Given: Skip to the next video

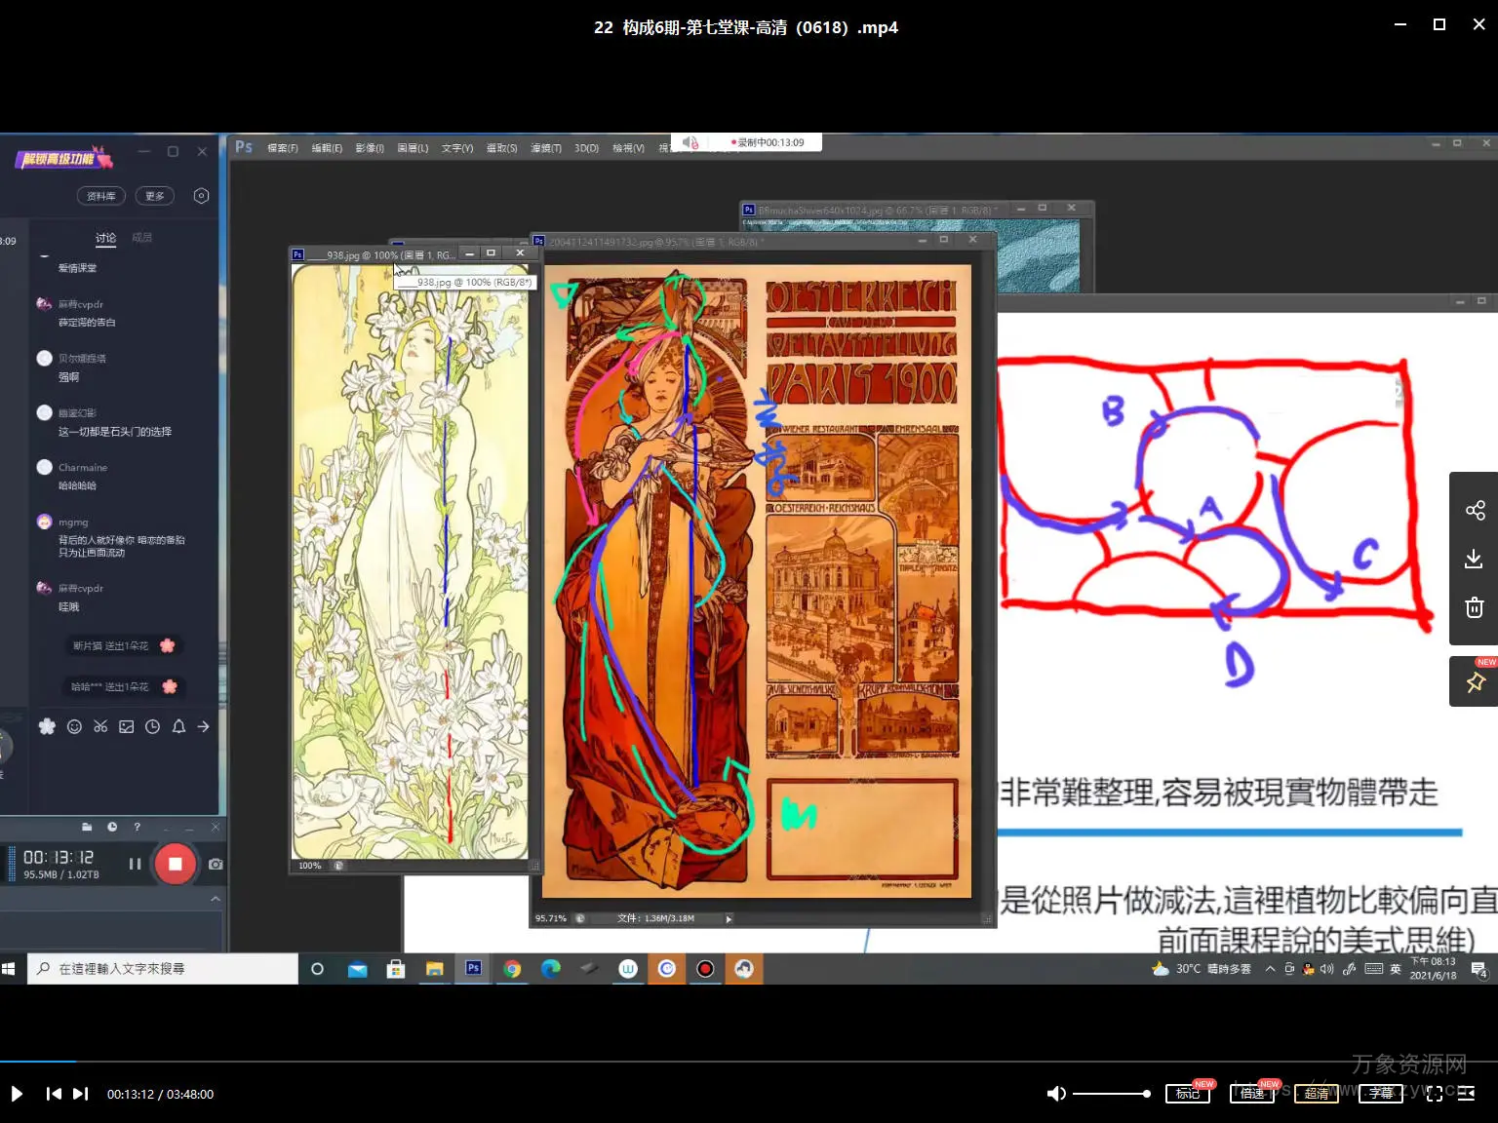Looking at the screenshot, I should coord(80,1094).
